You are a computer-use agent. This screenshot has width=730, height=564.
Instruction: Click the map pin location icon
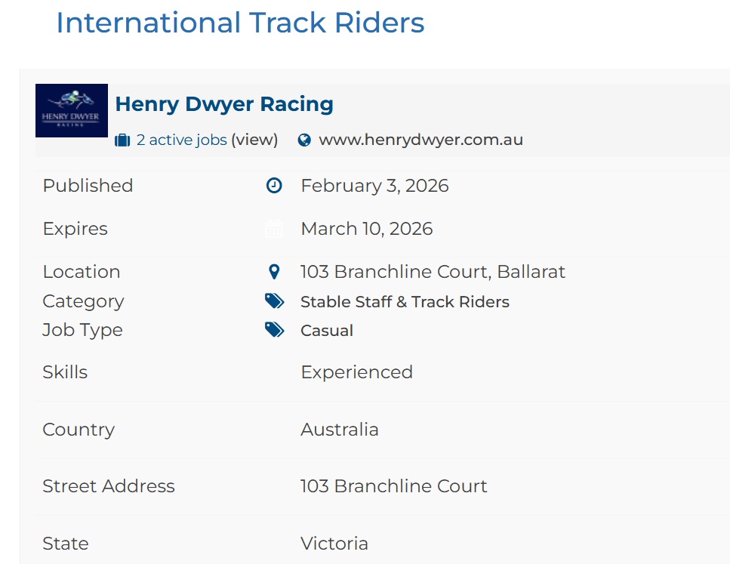274,272
